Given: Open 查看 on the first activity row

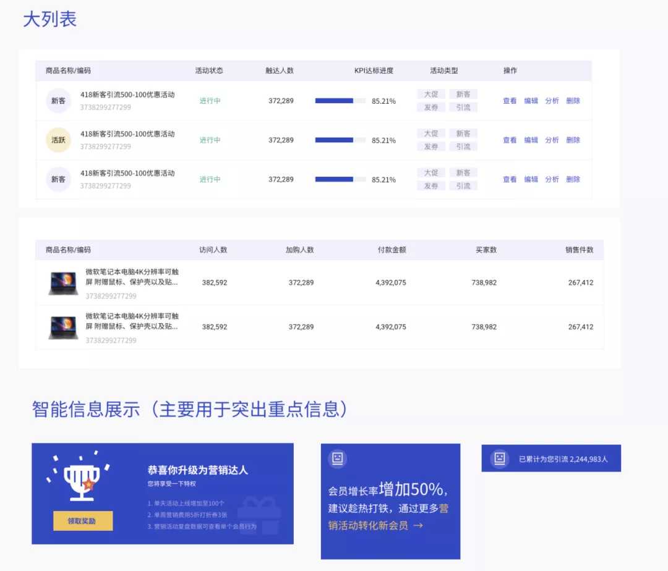Looking at the screenshot, I should tap(508, 101).
